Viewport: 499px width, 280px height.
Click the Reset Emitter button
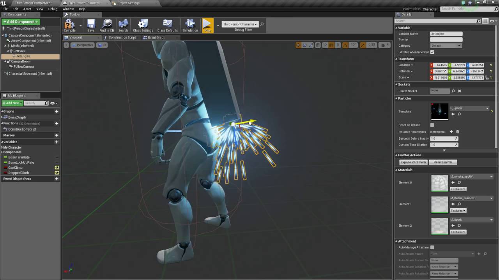coord(443,162)
